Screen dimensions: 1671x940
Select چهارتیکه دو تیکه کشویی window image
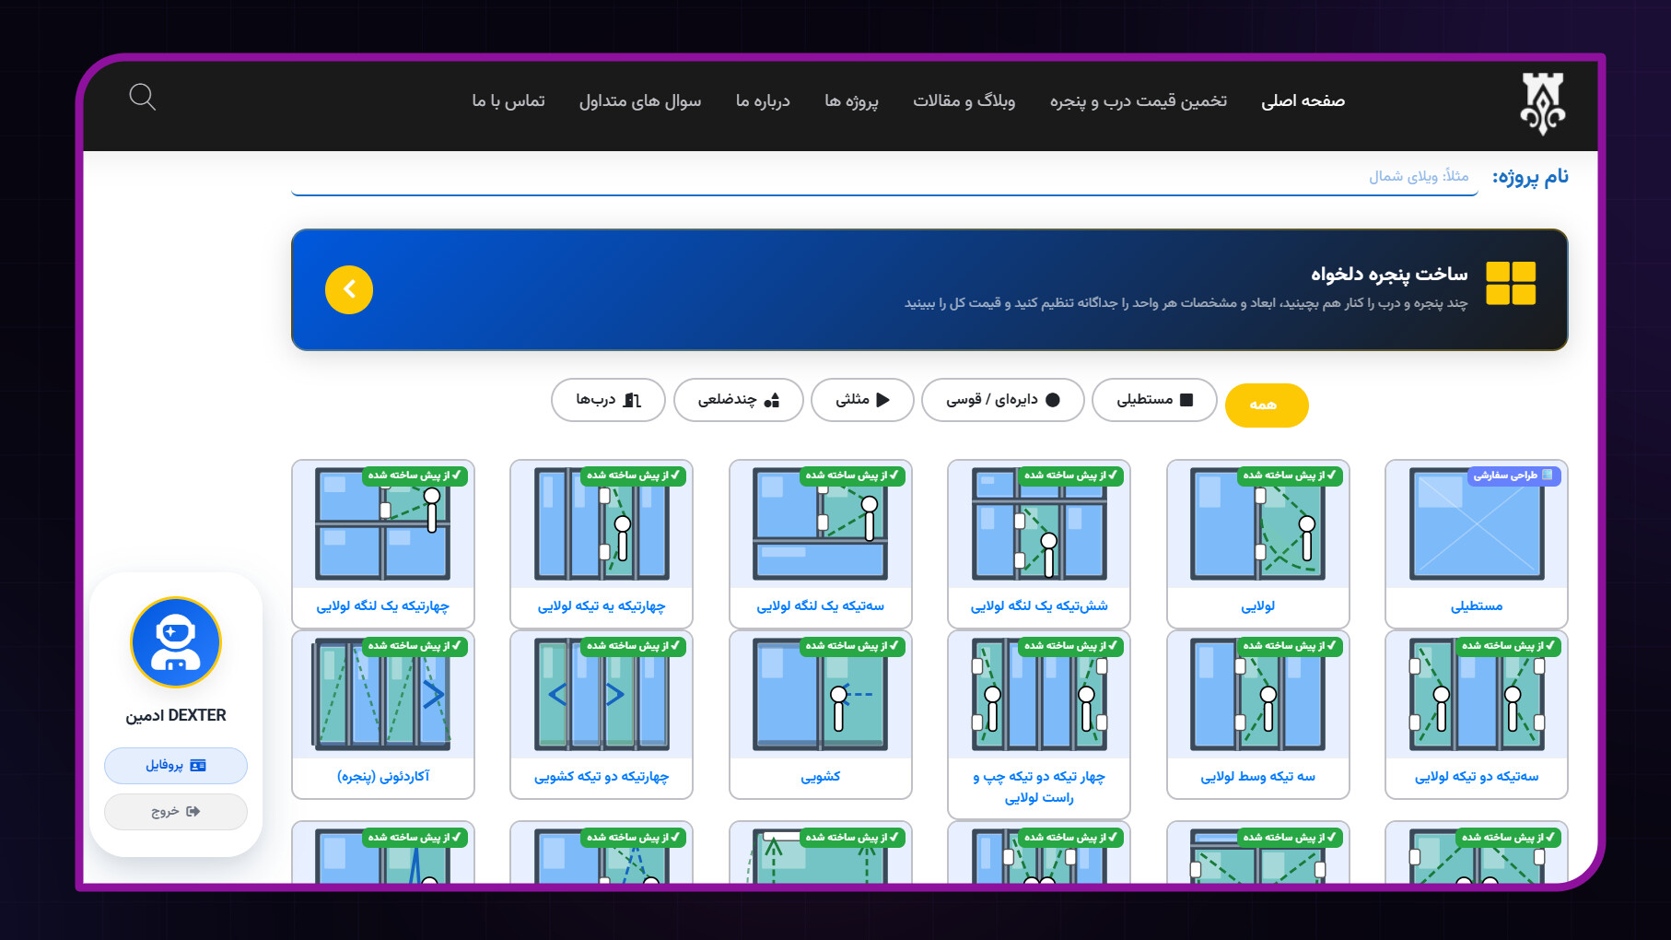coord(601,695)
